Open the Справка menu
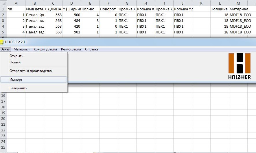The image size is (256, 153). tap(92, 49)
